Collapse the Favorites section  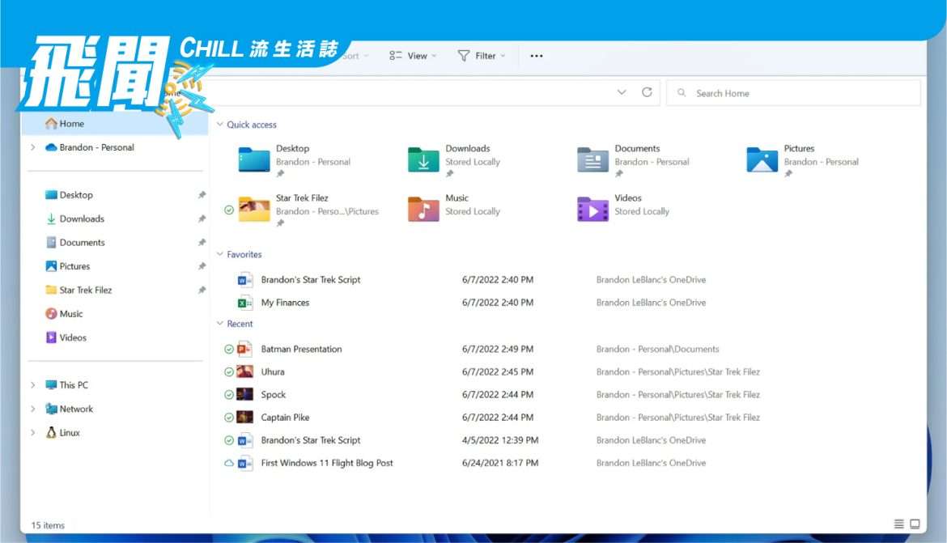tap(220, 253)
